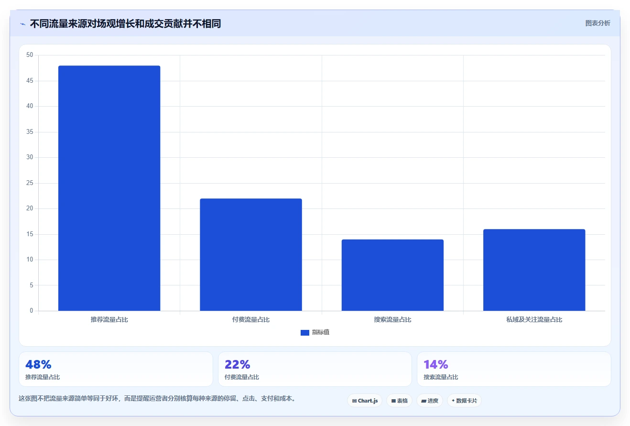The height and width of the screenshot is (426, 630).
Task: Click the chart title 不同流量来源对场观增长
Action: [x=125, y=23]
